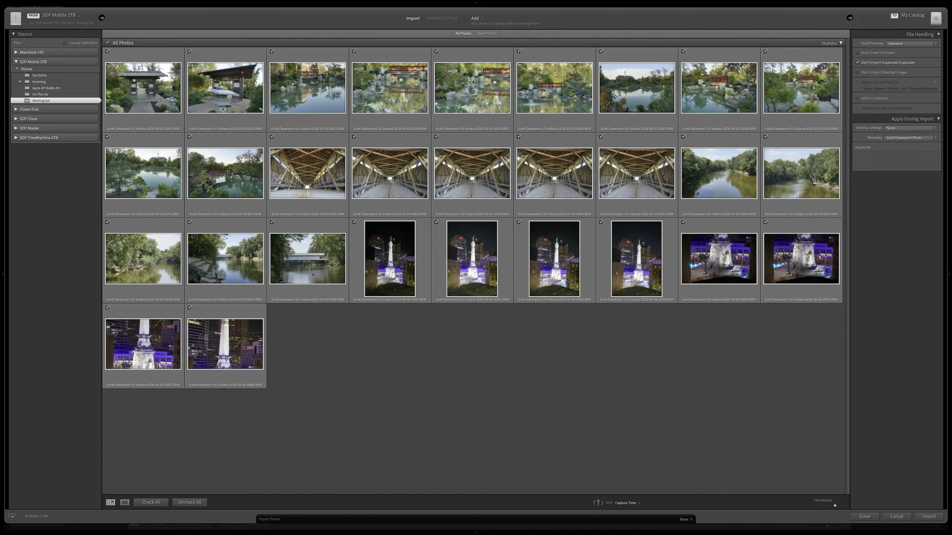952x535 pixels.
Task: Open the Add import method menu
Action: [x=477, y=18]
